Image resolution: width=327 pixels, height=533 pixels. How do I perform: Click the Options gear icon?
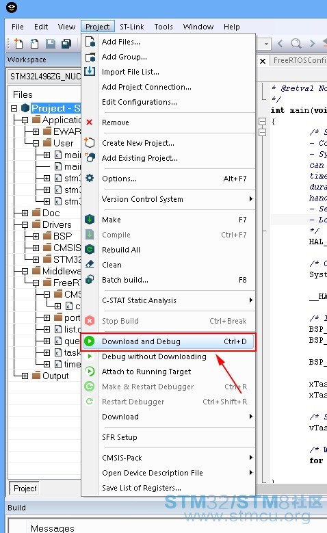point(90,178)
